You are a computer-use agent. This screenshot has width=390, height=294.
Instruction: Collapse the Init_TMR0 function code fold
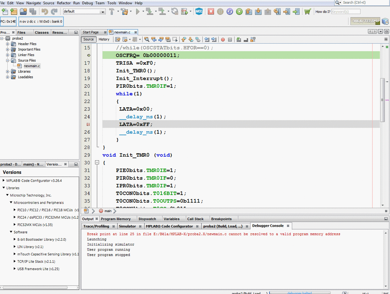tap(97, 163)
